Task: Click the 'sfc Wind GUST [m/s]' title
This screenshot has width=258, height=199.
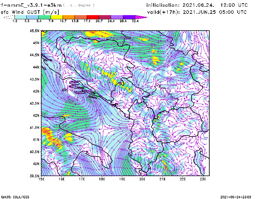Action: tap(30, 12)
